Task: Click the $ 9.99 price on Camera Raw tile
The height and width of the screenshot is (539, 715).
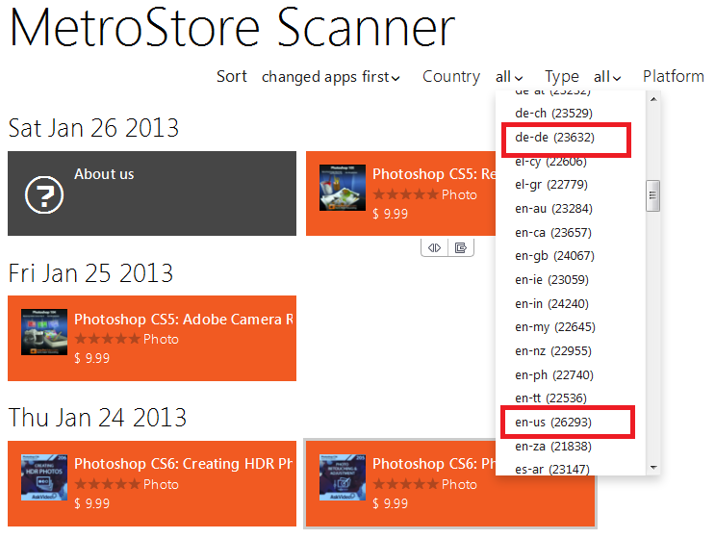Action: [x=92, y=358]
